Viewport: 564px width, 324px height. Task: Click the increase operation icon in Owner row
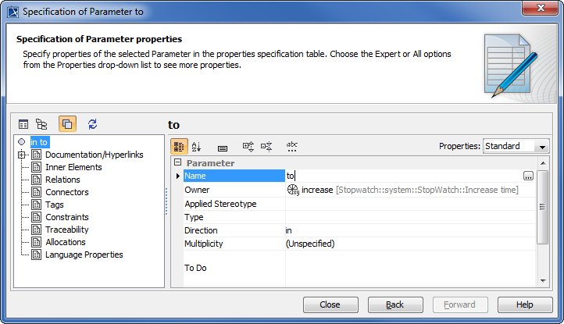293,190
